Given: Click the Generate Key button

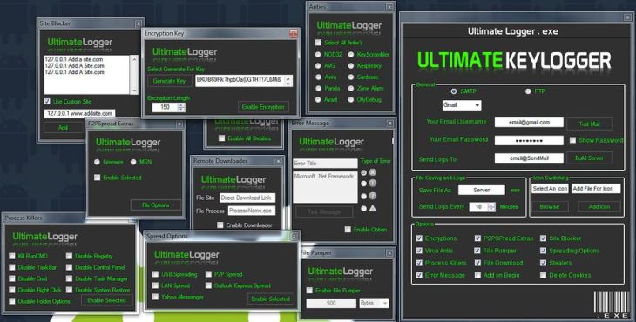Looking at the screenshot, I should coord(170,81).
